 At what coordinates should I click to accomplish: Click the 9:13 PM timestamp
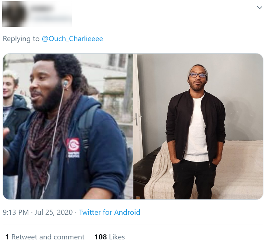pos(16,212)
